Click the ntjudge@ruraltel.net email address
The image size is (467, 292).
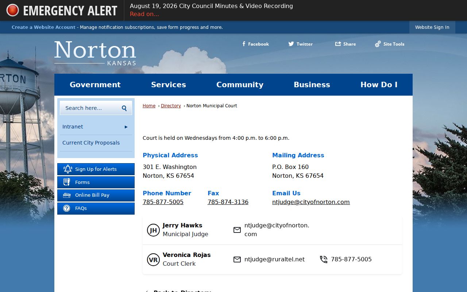tap(274, 260)
